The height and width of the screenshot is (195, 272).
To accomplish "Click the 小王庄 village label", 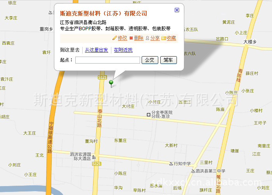I will coord(31,174).
